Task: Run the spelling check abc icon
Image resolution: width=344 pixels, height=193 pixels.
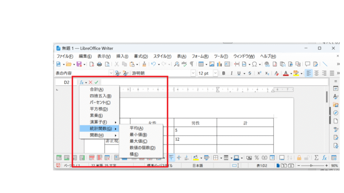Action: click(184, 64)
